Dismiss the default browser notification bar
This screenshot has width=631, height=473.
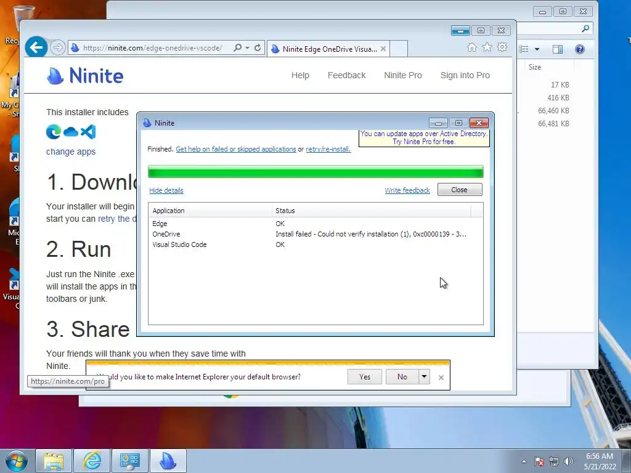(441, 378)
